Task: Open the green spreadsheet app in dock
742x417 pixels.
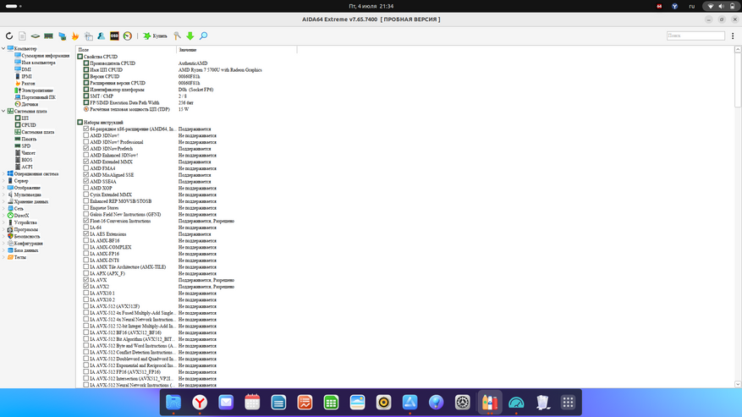Action: click(x=331, y=403)
